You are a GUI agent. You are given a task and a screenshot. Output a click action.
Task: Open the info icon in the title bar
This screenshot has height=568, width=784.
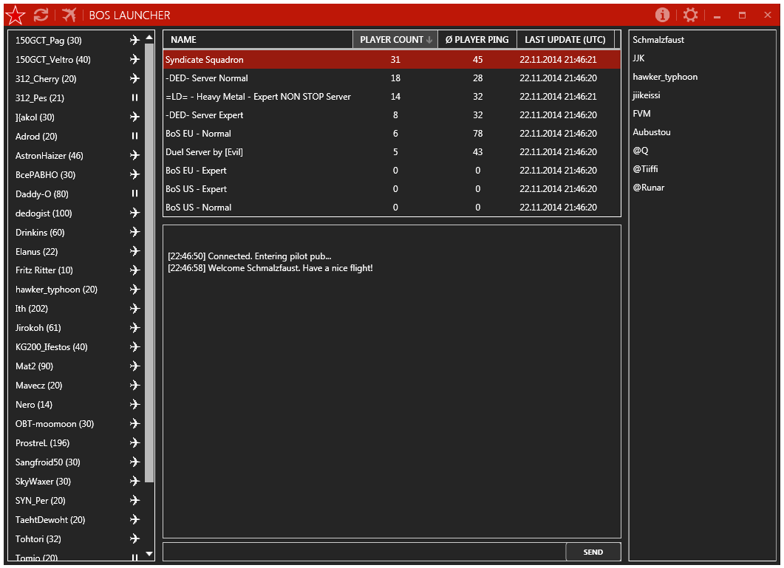click(662, 15)
